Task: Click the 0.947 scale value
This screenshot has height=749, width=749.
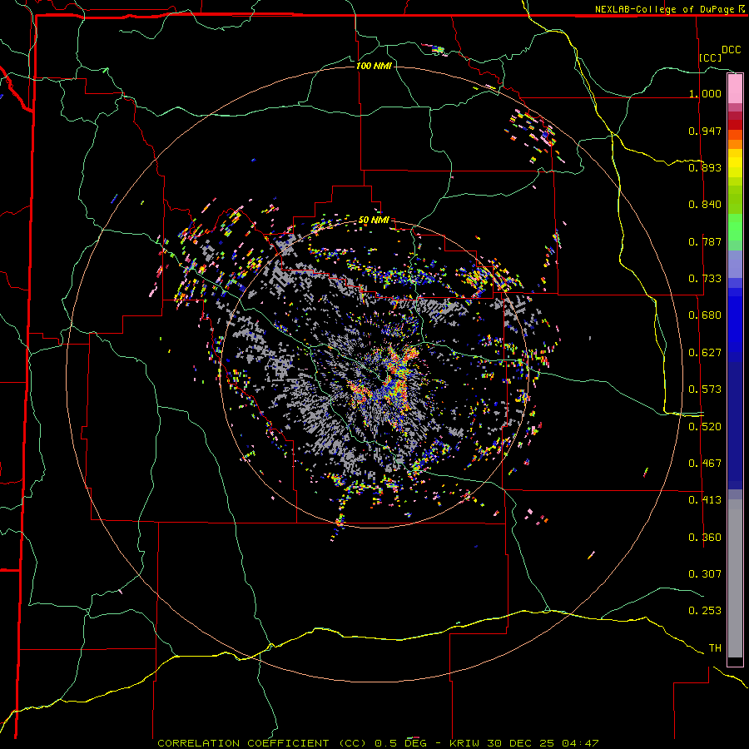Action: (705, 131)
